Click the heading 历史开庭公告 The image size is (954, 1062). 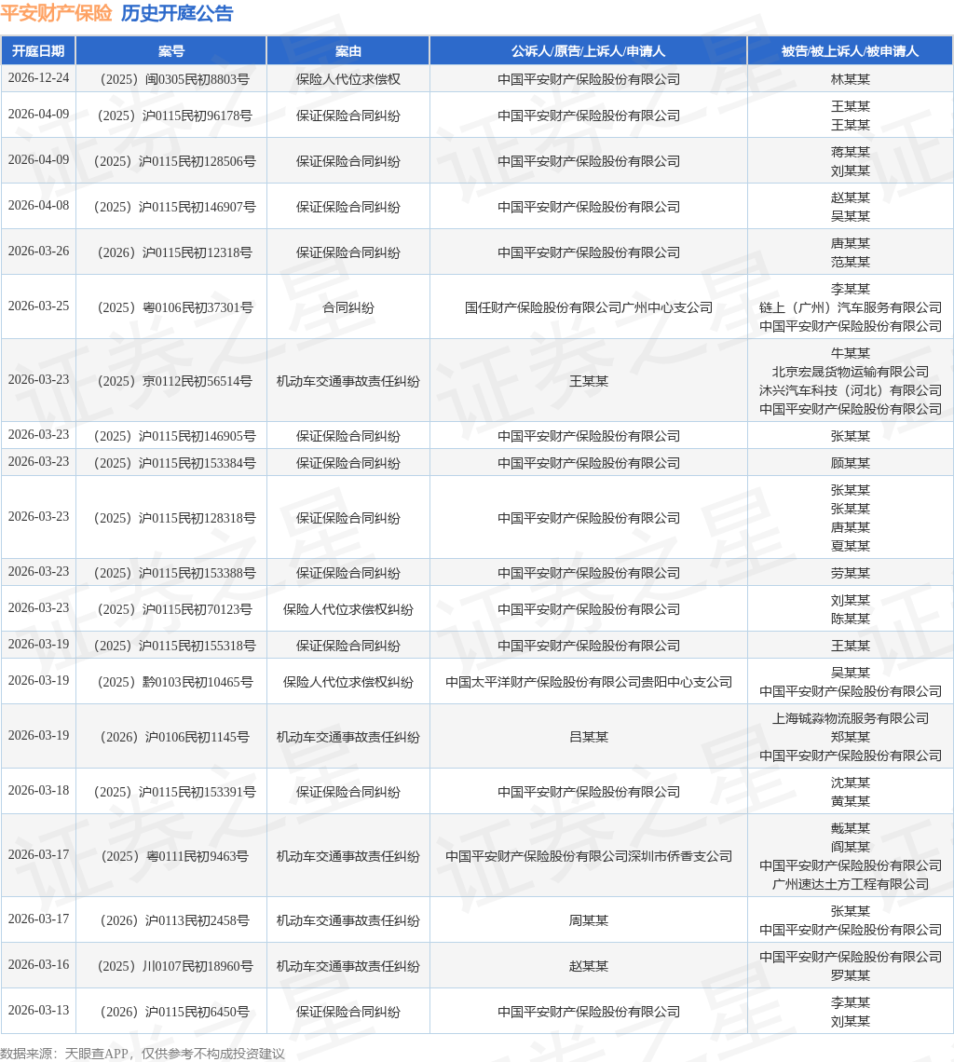pyautogui.click(x=177, y=13)
